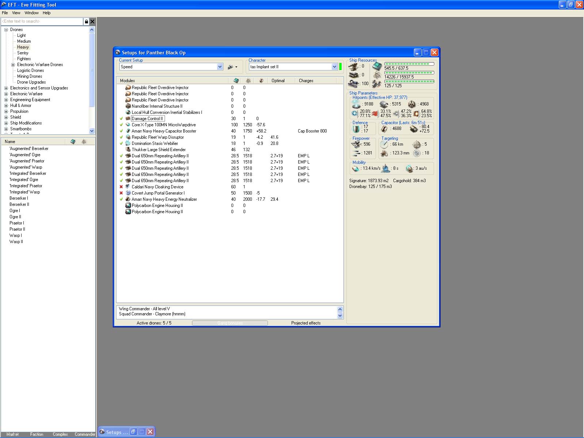584x438 pixels.
Task: Click the volley damage icon beside 1281
Action: coord(357,153)
